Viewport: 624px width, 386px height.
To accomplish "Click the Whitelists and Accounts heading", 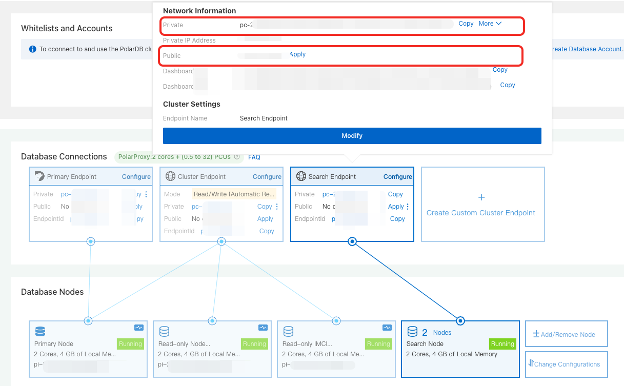I will tap(67, 29).
